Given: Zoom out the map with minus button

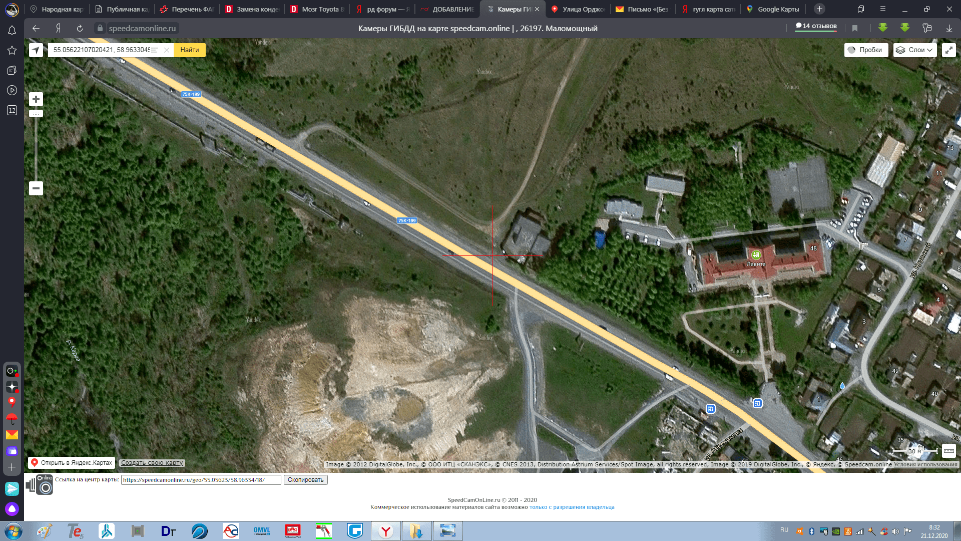Looking at the screenshot, I should point(36,188).
